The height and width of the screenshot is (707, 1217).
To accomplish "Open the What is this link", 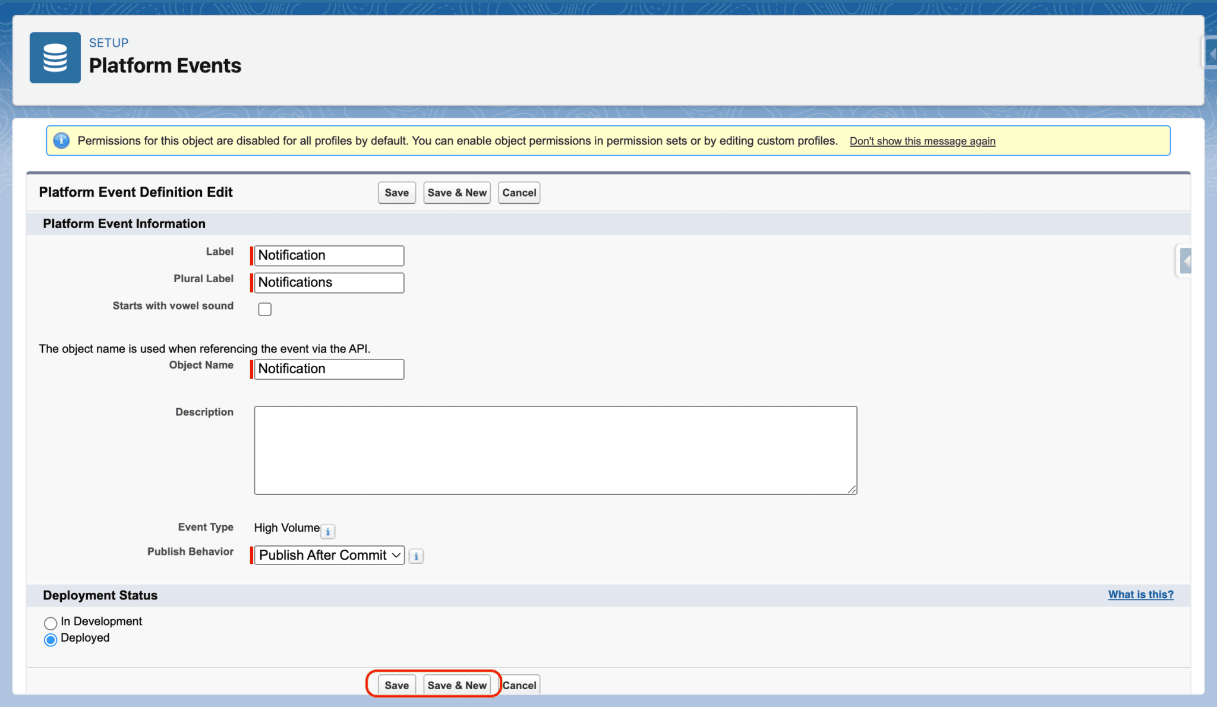I will [x=1140, y=594].
